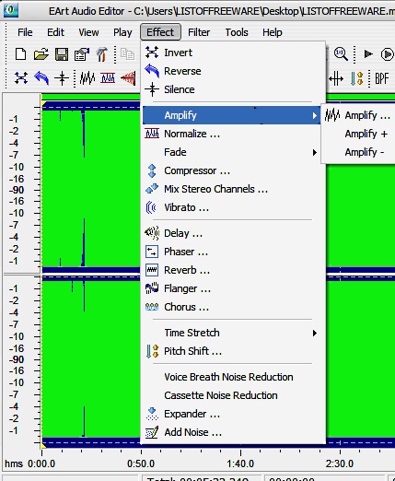Select Delay ... effect
The width and height of the screenshot is (395, 481).
[232, 233]
